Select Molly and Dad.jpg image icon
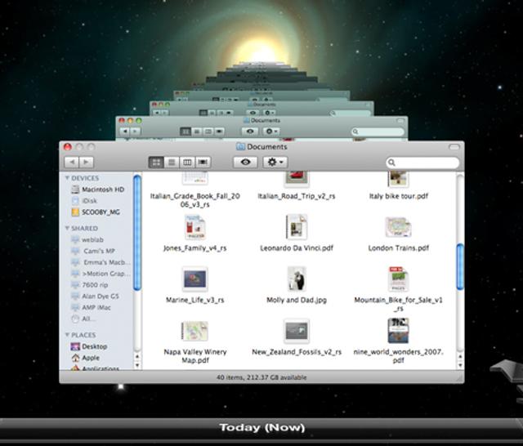 tap(297, 279)
